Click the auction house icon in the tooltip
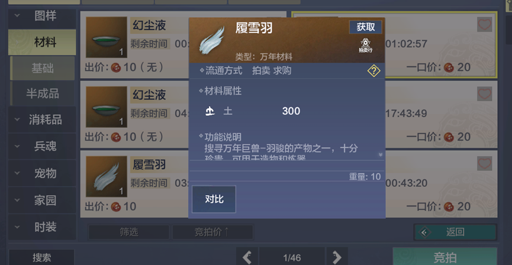The width and height of the screenshot is (512, 265). [x=365, y=45]
